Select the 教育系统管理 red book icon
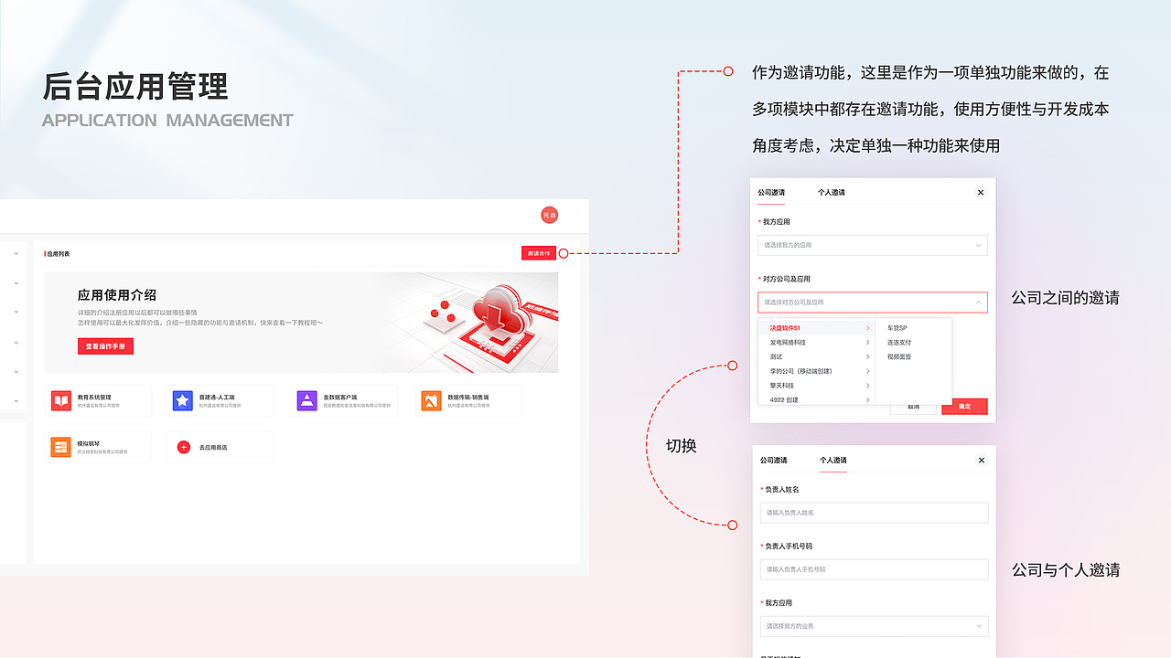1171x658 pixels. point(62,399)
